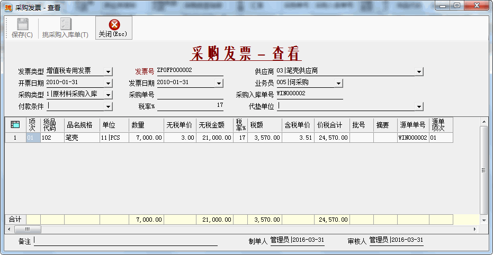Image resolution: width=493 pixels, height=255 pixels.
Task: Click the vertical scrollbar thumb
Action: pyautogui.click(x=484, y=170)
